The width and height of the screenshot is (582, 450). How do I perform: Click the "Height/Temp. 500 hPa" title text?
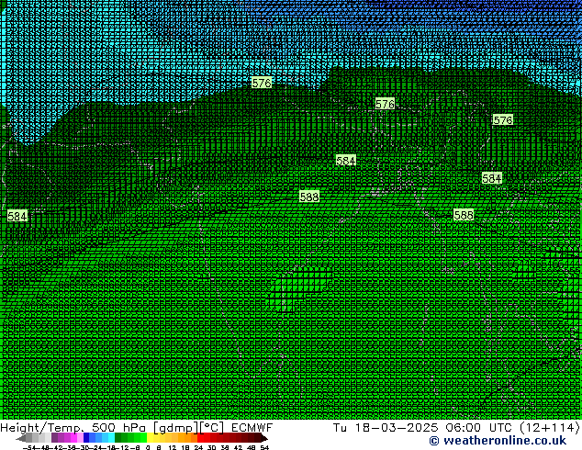tap(73, 428)
